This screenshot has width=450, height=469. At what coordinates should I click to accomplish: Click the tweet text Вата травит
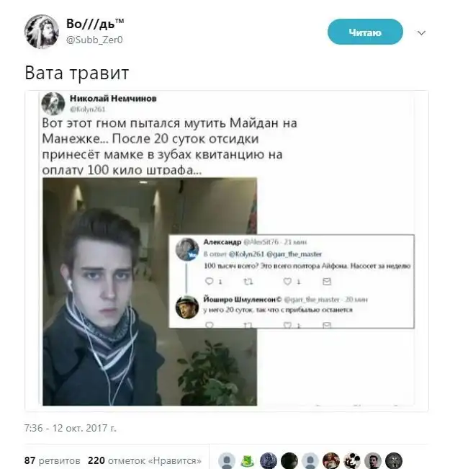point(77,73)
